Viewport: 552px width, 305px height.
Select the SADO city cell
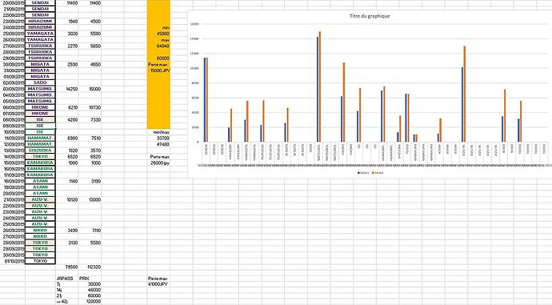click(40, 82)
